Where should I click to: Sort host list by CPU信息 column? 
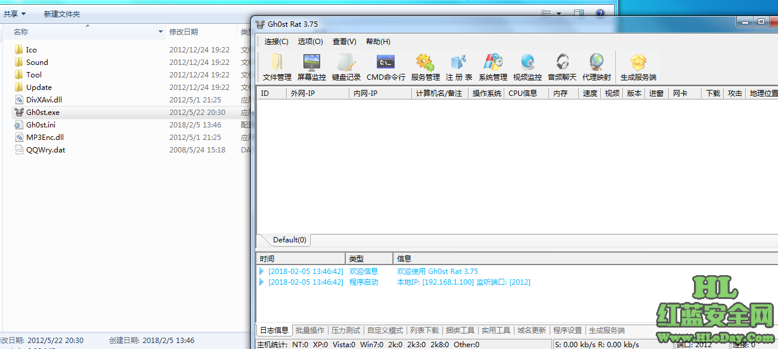(526, 94)
